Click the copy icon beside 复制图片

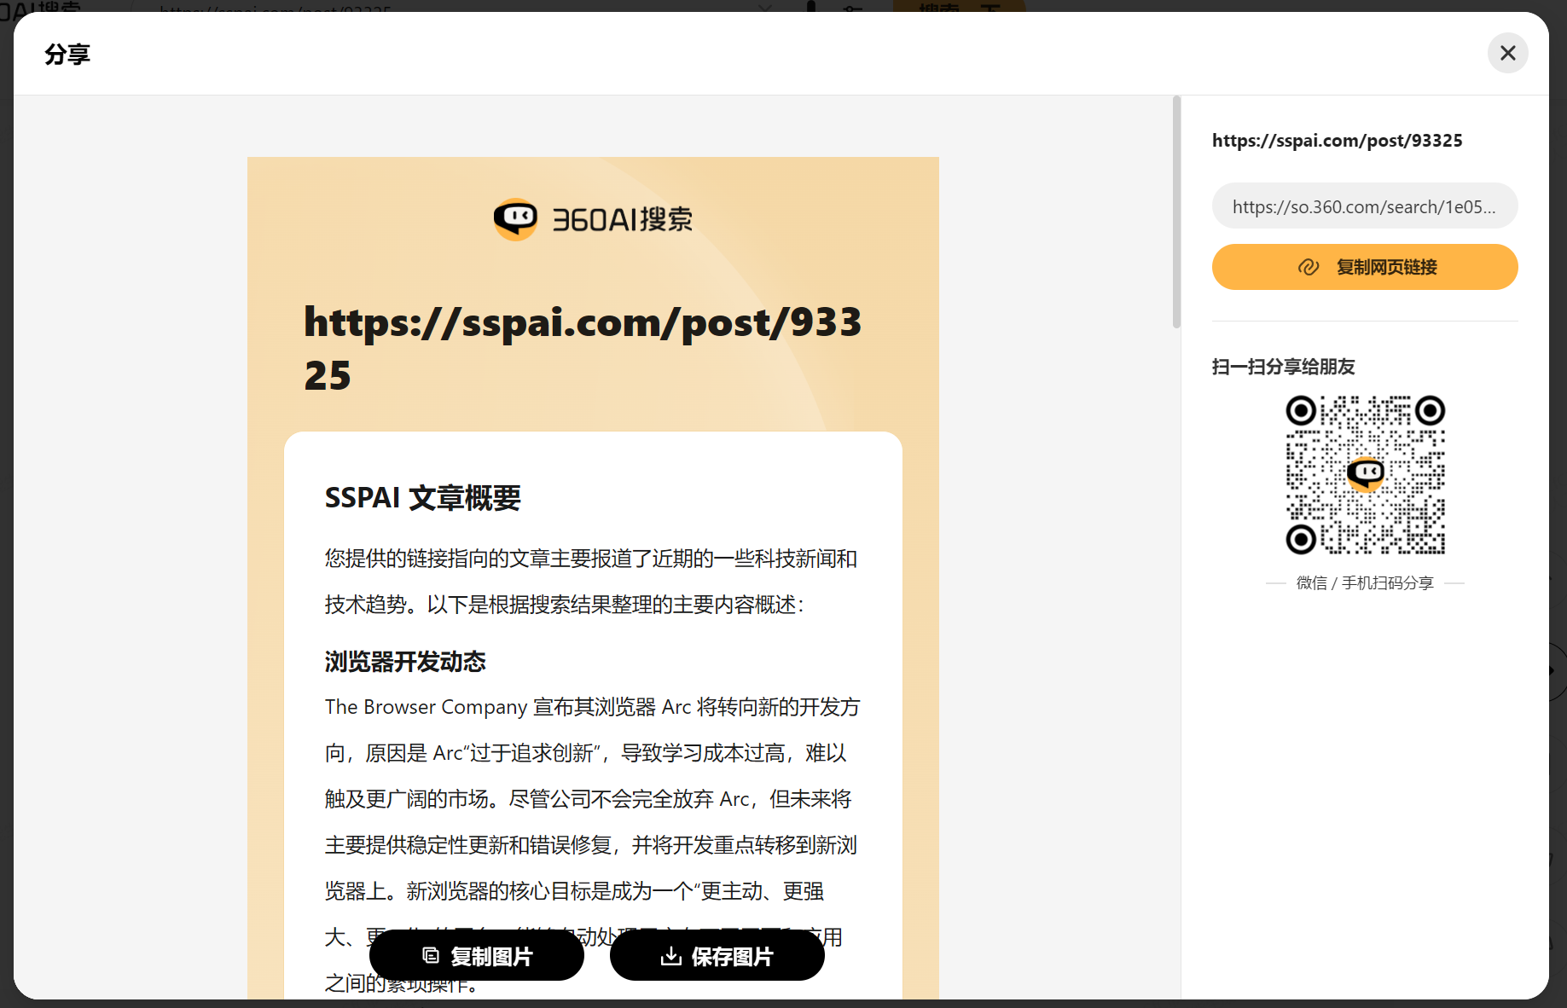431,956
